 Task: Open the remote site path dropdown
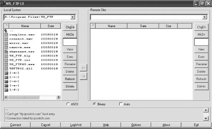tap(204, 17)
